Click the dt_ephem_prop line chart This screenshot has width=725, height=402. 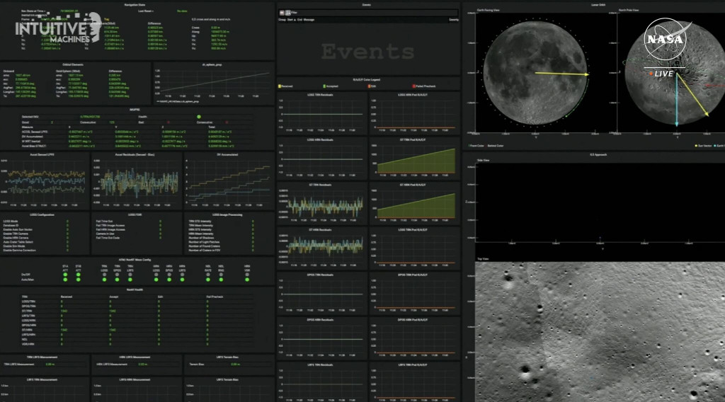pyautogui.click(x=214, y=84)
